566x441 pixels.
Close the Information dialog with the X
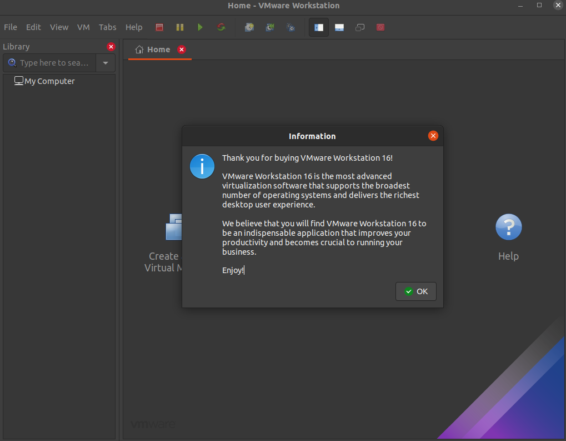click(433, 136)
